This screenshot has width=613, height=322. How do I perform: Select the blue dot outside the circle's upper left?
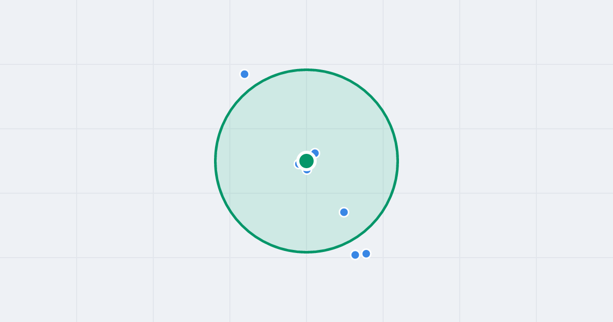coord(245,74)
